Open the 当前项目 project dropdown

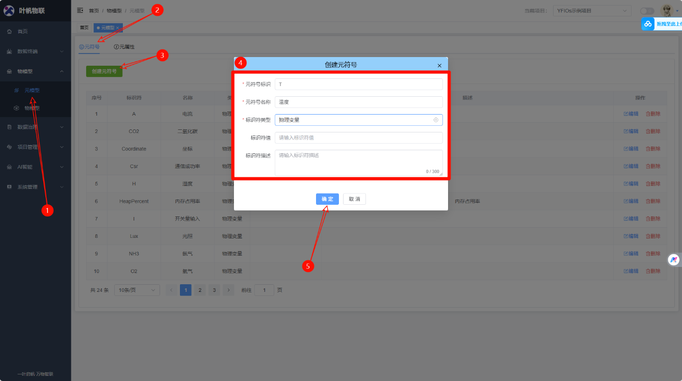[592, 11]
